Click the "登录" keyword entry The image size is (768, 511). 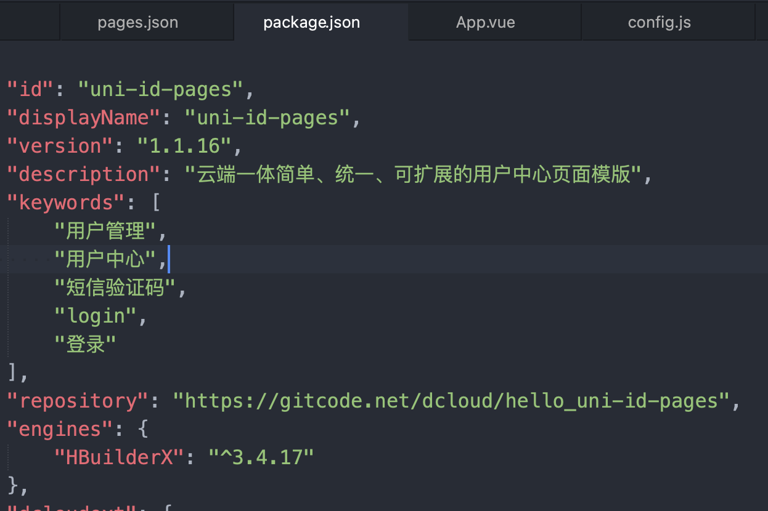pos(86,344)
